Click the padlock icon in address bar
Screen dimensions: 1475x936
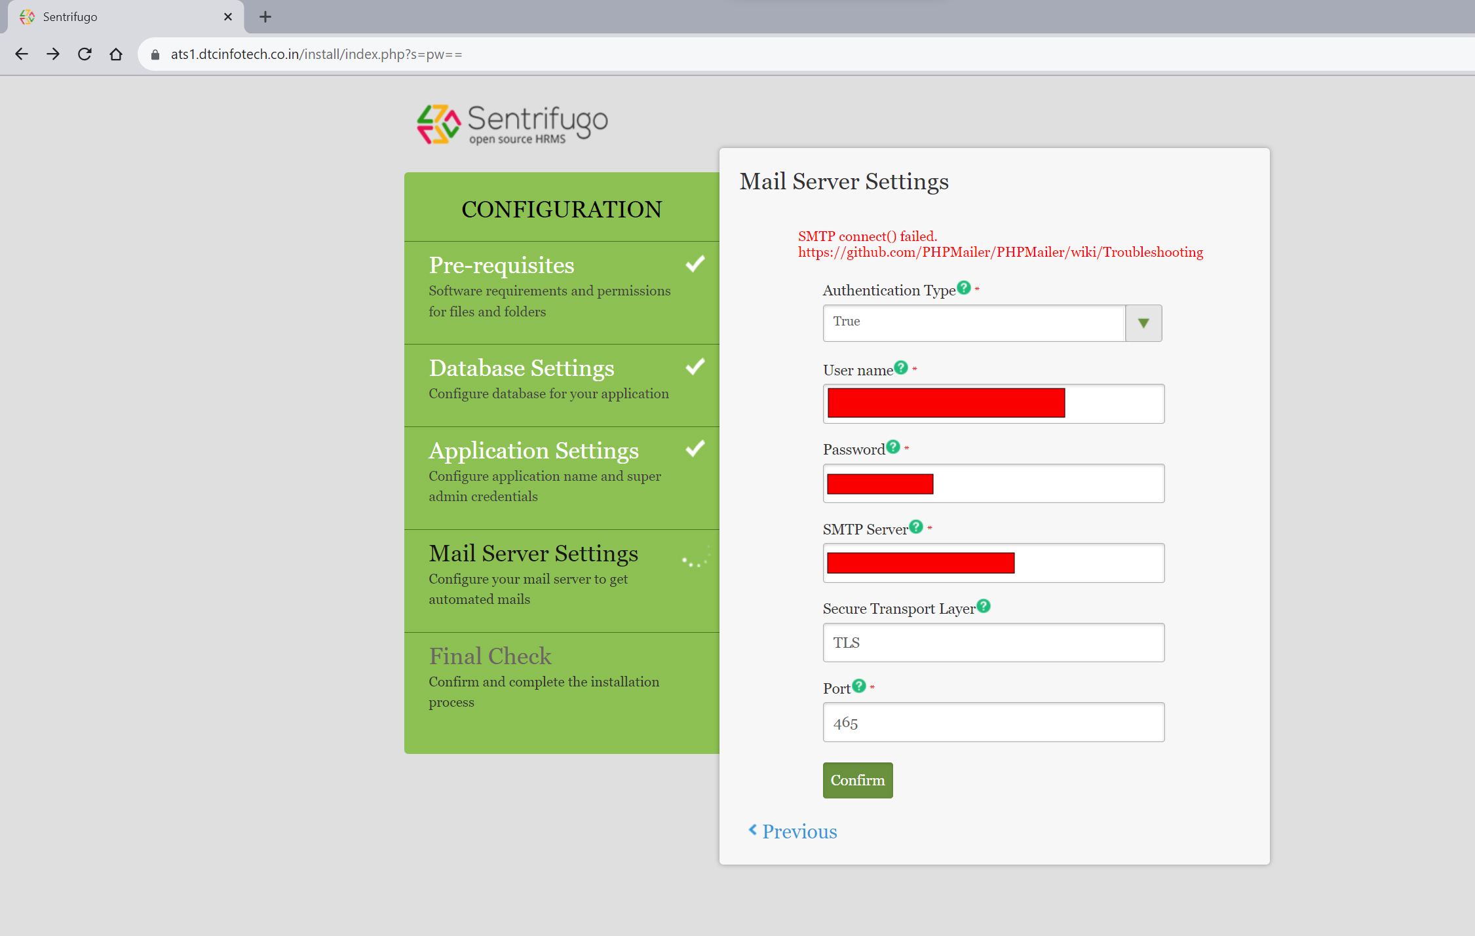tap(155, 54)
